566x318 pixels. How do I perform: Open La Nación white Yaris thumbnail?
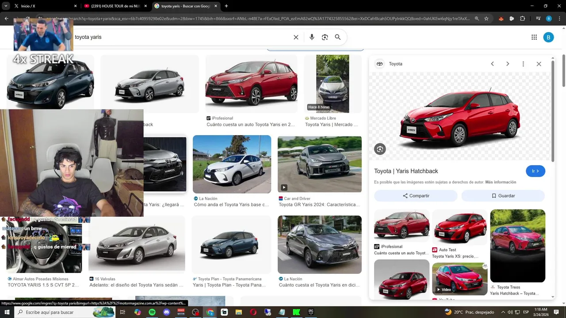point(232,164)
